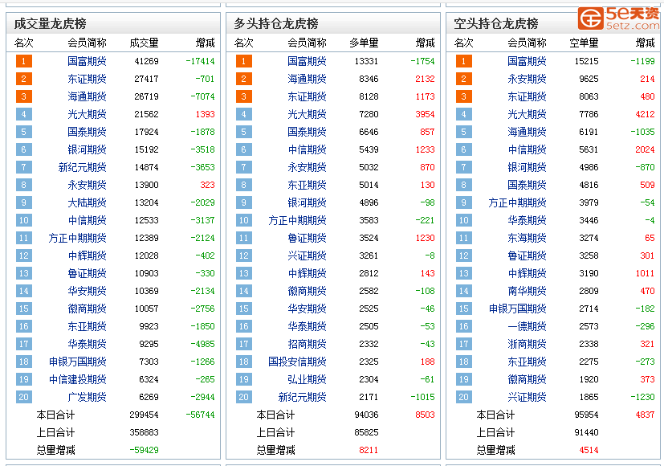664x466 pixels.
Task: Click the 多头持仓龙虎榜 panel title
Action: point(276,24)
